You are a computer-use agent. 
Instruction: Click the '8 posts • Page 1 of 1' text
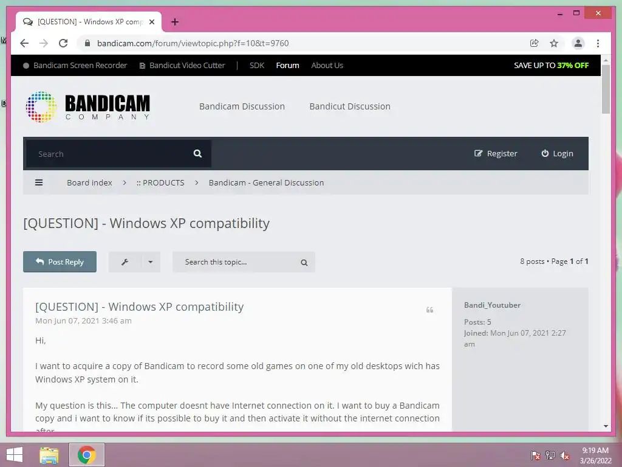(x=554, y=261)
